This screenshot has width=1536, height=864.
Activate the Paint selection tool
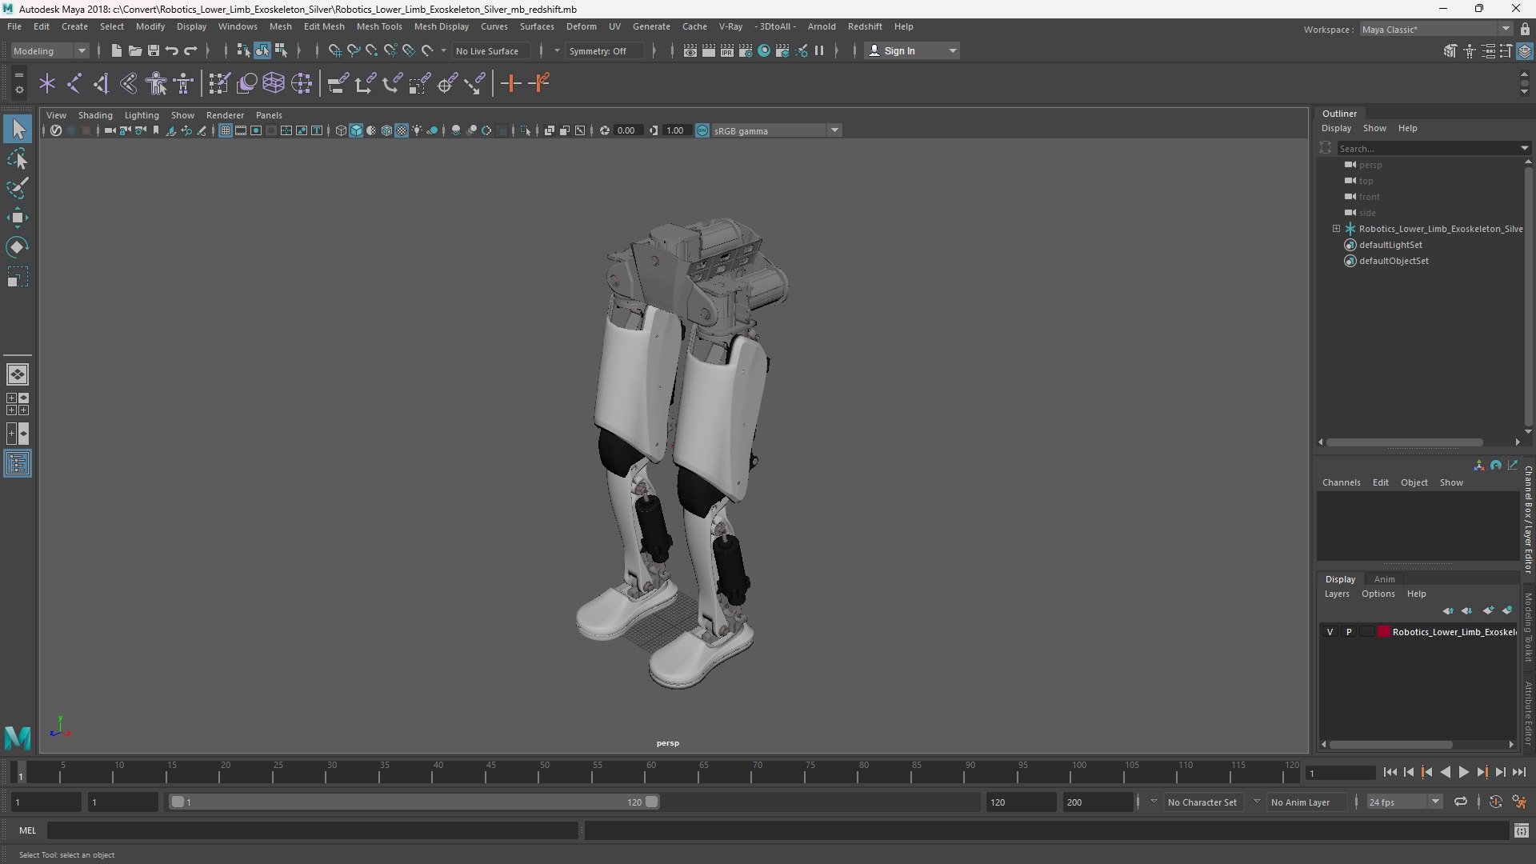pos(18,188)
